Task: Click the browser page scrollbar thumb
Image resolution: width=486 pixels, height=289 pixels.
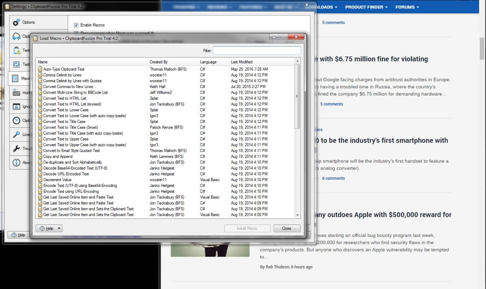Action: click(482, 48)
